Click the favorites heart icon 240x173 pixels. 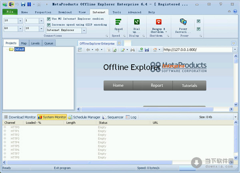[x=234, y=43]
